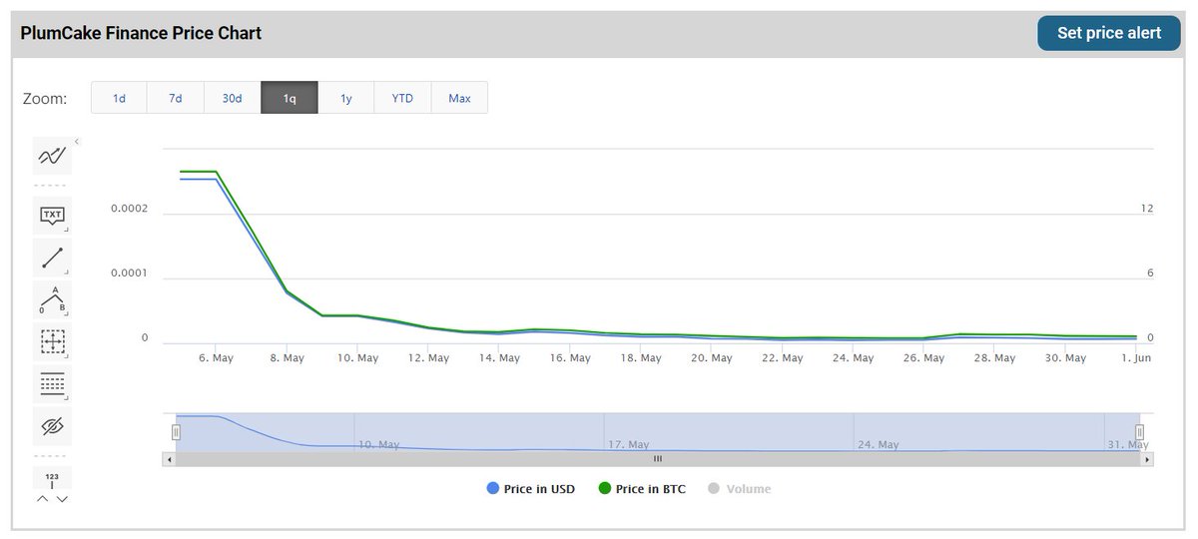Set zoom range to 1y
The width and height of the screenshot is (1198, 539).
(346, 98)
